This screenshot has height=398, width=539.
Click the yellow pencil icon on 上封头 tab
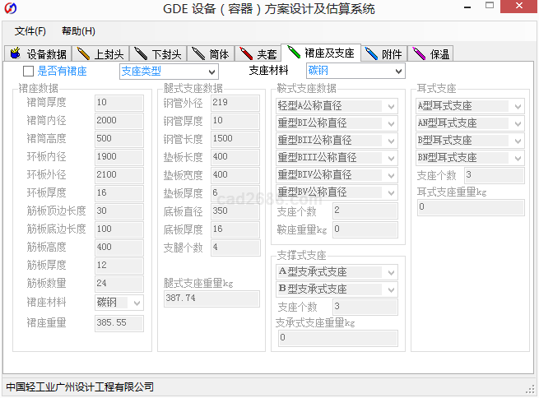[x=81, y=54]
